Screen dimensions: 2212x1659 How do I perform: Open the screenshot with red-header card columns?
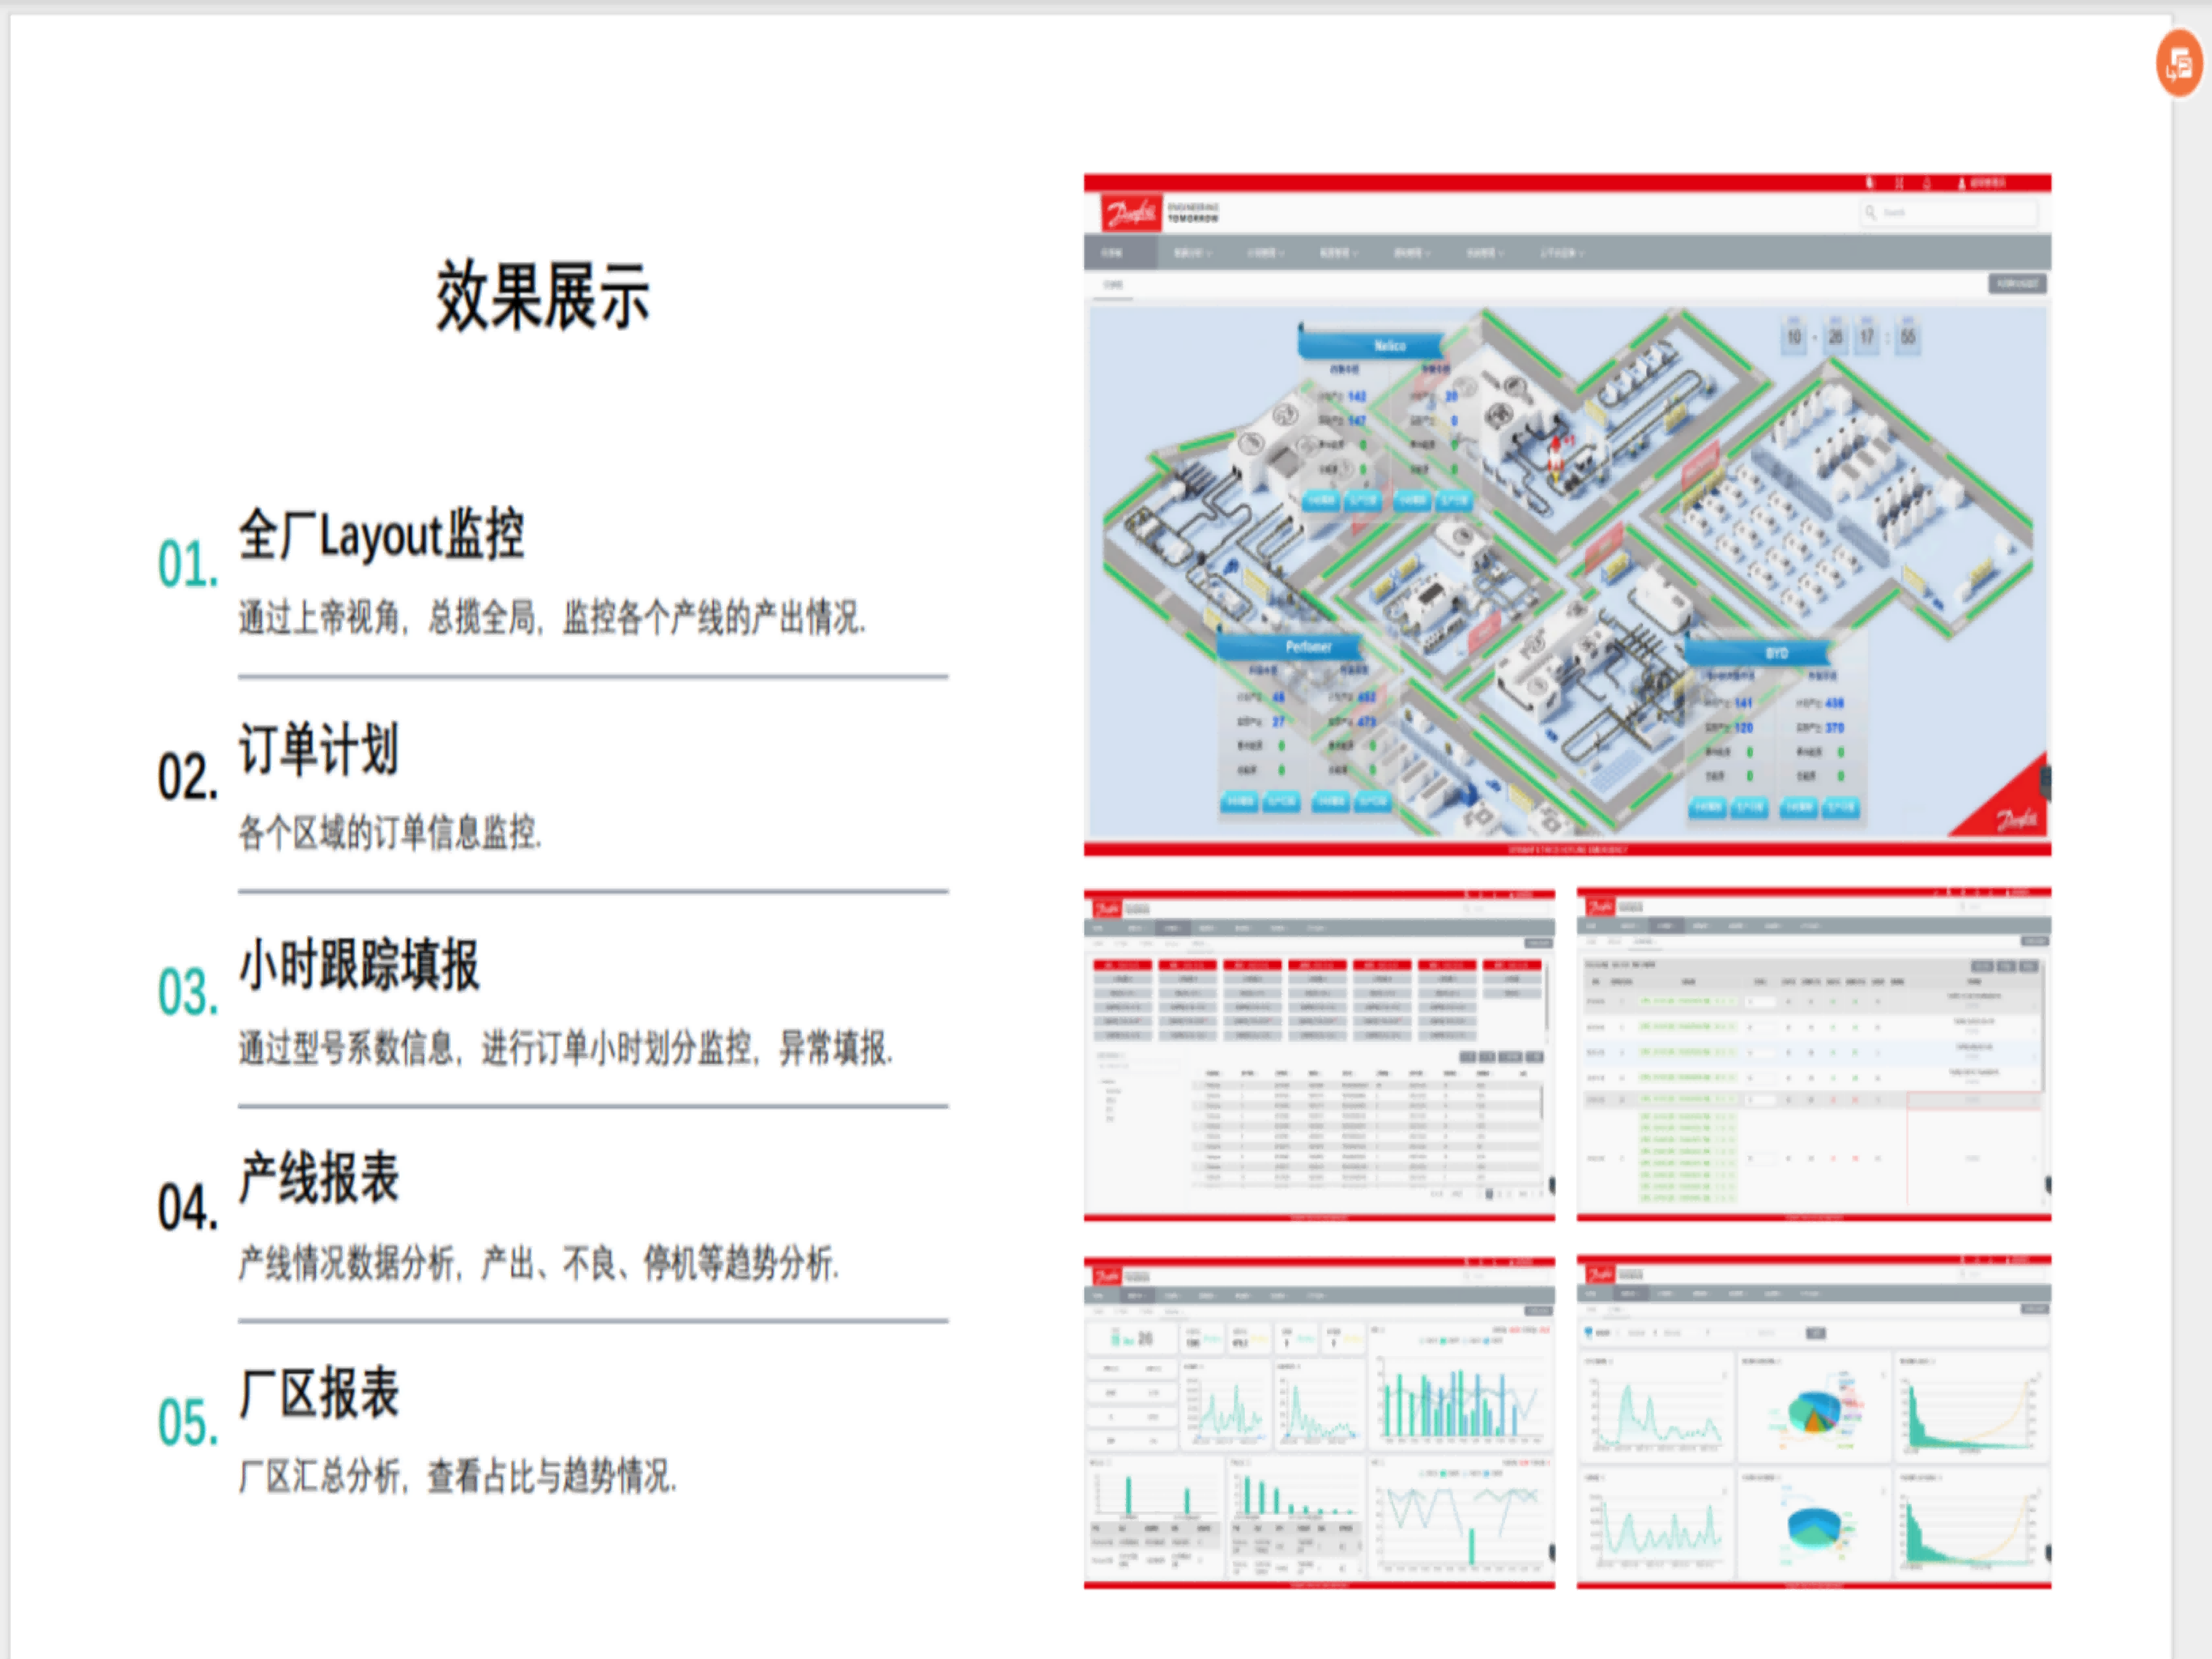[x=1319, y=1055]
